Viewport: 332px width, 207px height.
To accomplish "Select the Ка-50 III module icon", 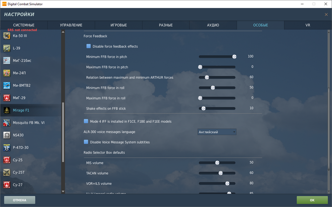I will 7,36.
